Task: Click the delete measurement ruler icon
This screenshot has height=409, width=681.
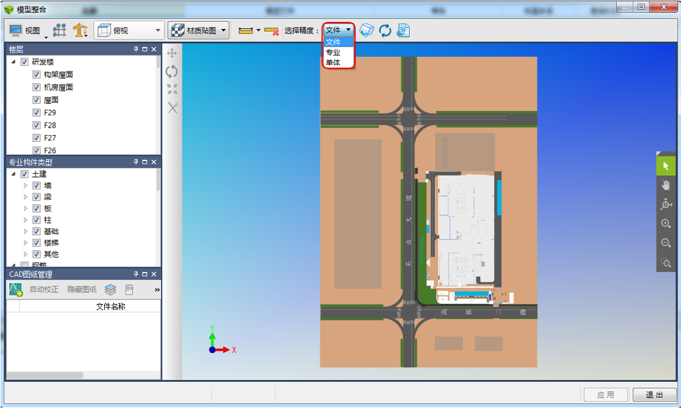Action: pyautogui.click(x=271, y=31)
